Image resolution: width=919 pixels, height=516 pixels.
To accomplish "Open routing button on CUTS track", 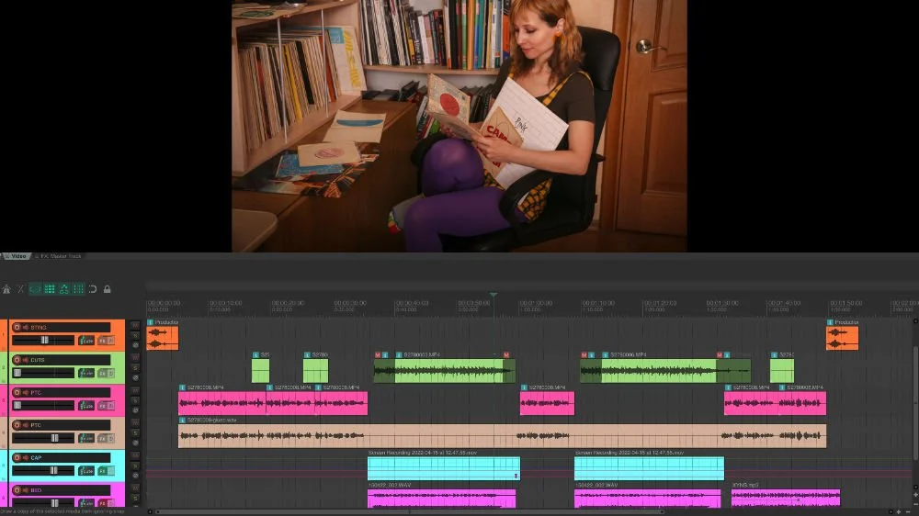I will (x=86, y=373).
